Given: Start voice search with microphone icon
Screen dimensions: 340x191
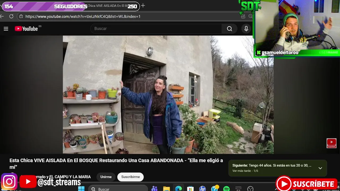Looking at the screenshot, I should click(246, 29).
